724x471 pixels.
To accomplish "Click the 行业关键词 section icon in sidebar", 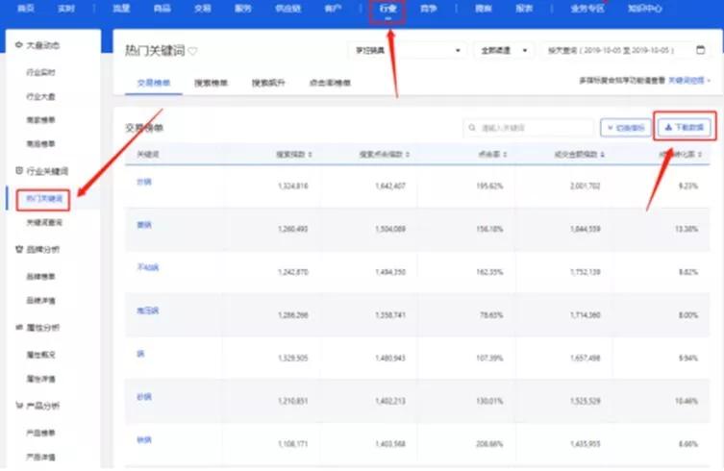I will pos(19,171).
